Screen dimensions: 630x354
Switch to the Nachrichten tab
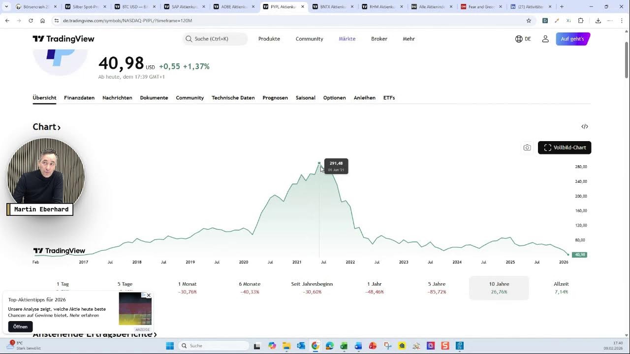point(117,98)
